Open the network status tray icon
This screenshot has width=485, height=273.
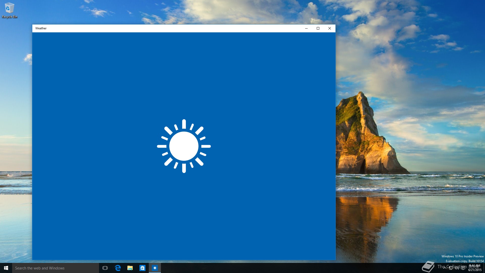click(451, 268)
